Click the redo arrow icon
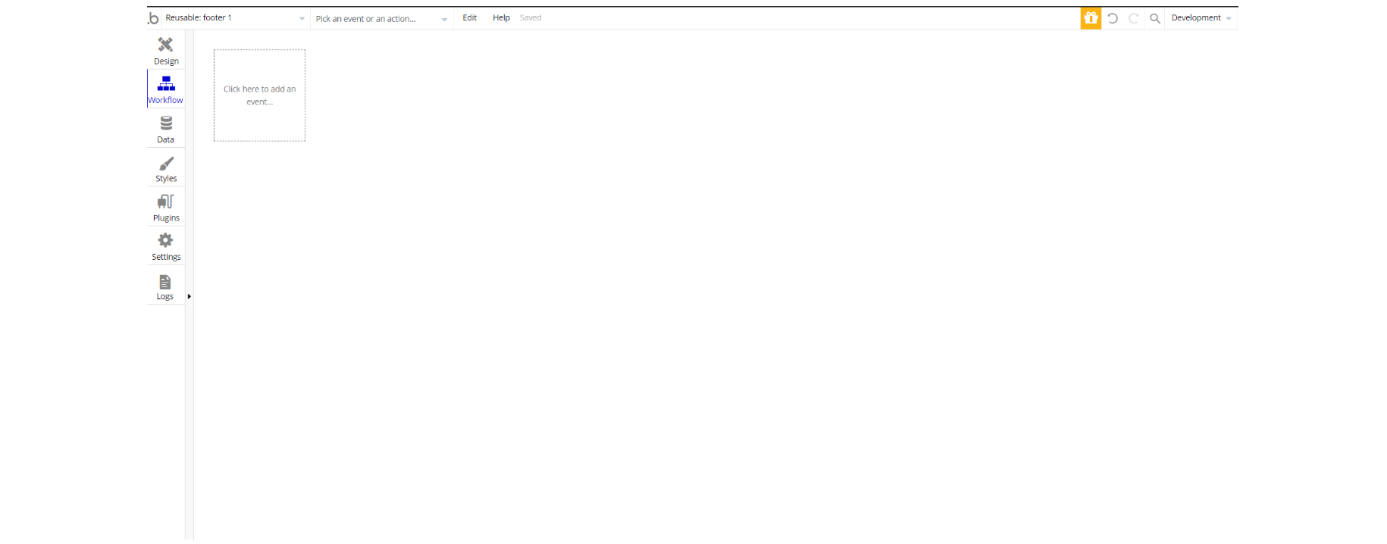The width and height of the screenshot is (1387, 544). click(1134, 18)
